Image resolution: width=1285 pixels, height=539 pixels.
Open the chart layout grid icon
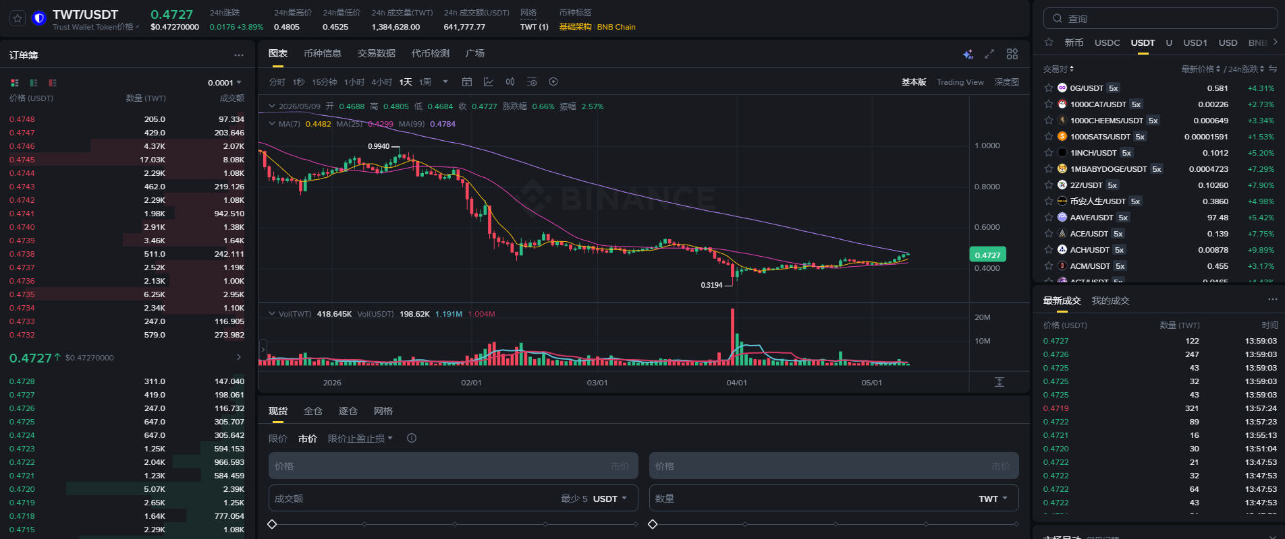tap(1012, 54)
